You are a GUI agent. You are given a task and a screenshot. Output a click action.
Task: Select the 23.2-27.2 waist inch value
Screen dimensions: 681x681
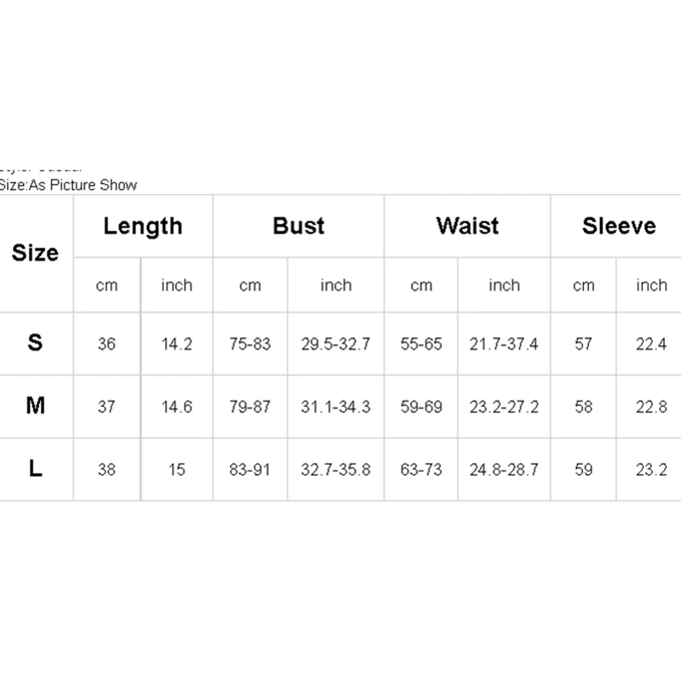click(504, 407)
